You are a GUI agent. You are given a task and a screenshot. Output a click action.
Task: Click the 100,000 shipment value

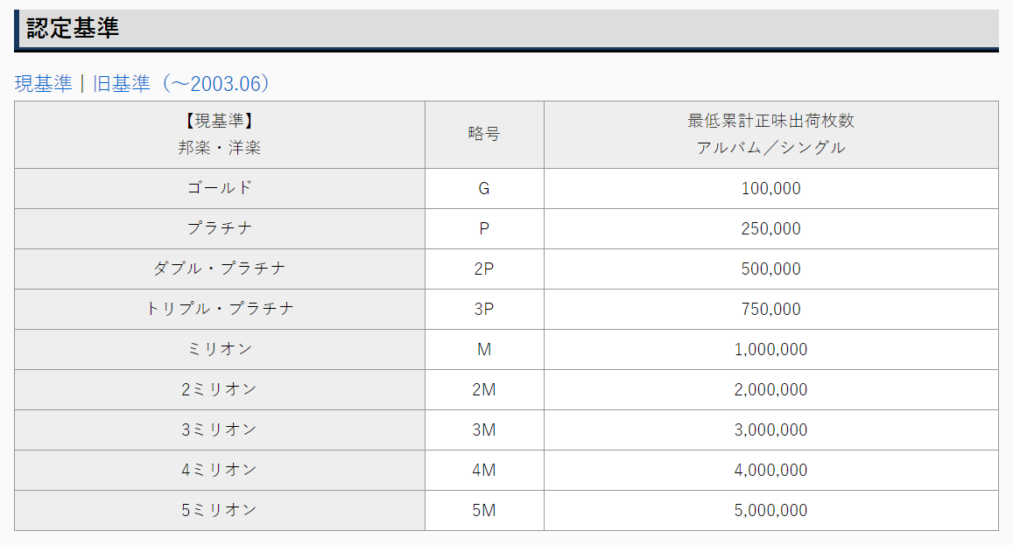coord(770,188)
